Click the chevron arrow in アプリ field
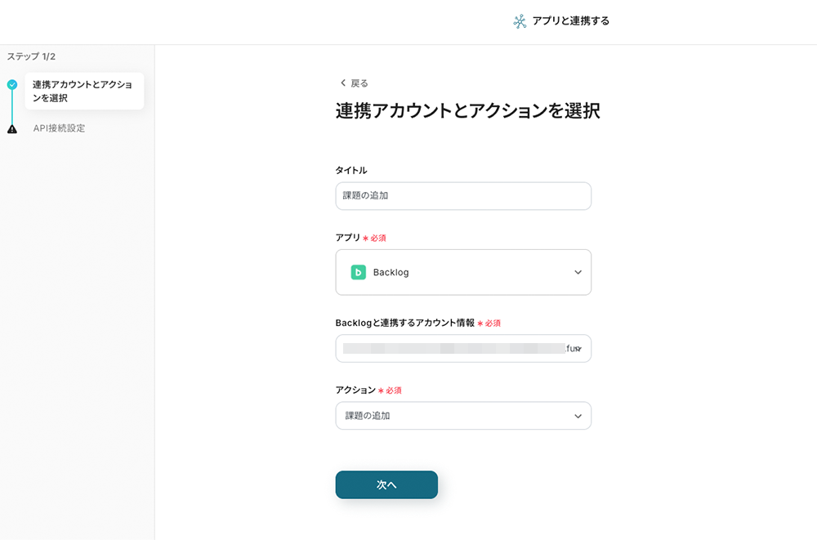 pos(578,272)
